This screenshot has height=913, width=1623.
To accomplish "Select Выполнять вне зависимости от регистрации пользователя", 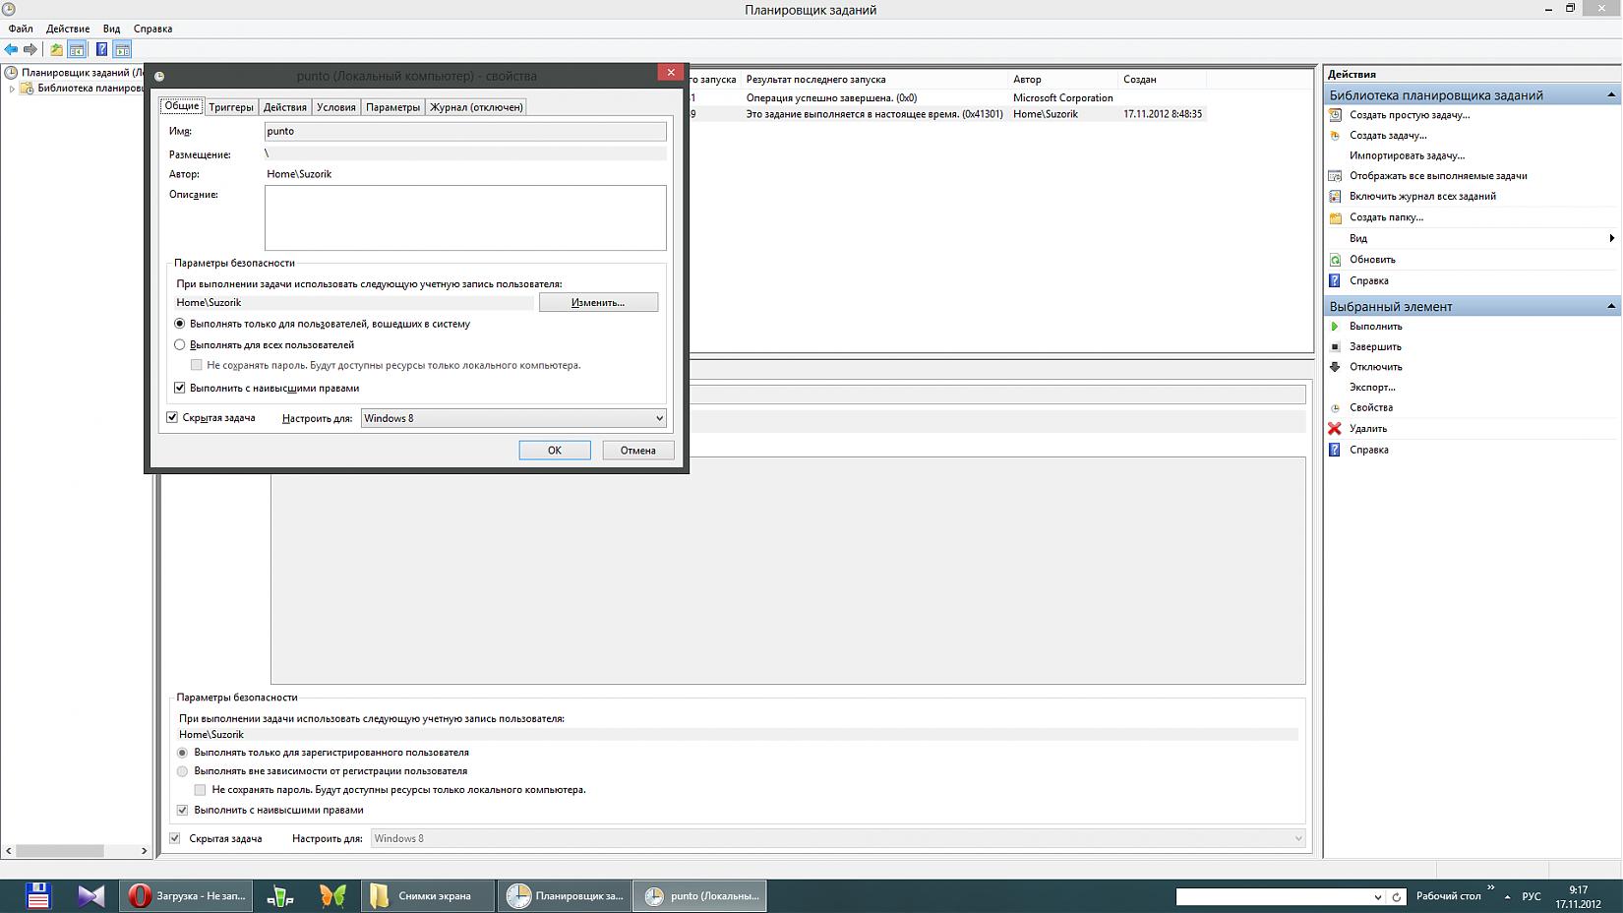I will click(182, 771).
